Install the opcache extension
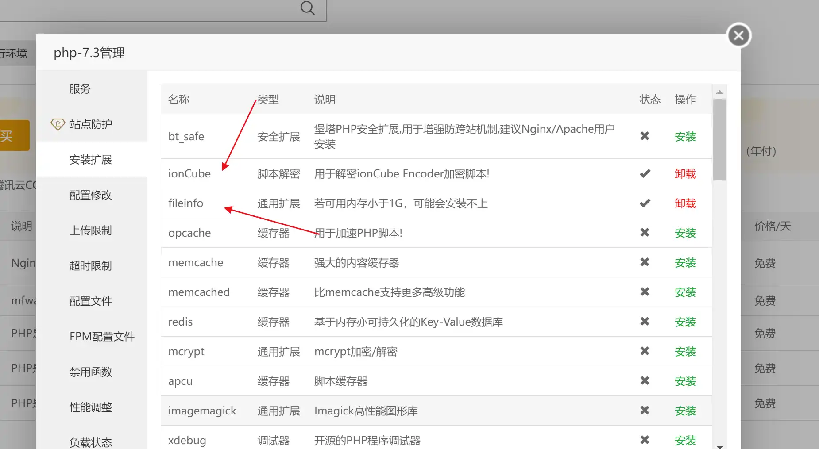This screenshot has height=449, width=819. [685, 233]
